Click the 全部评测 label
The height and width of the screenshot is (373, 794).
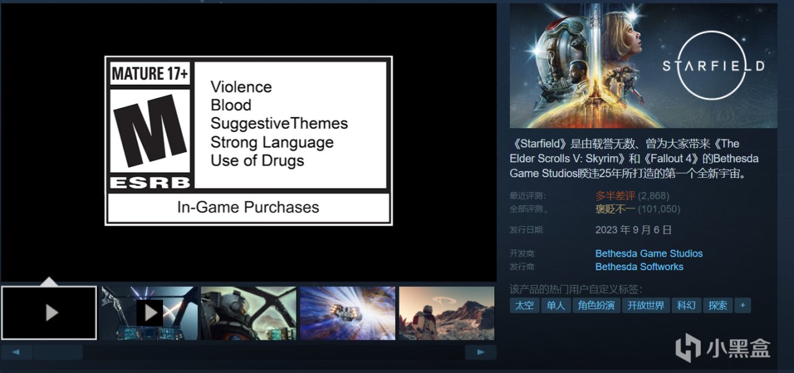click(527, 209)
